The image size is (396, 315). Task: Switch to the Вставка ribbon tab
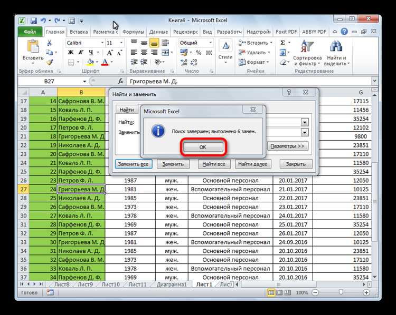tap(79, 32)
